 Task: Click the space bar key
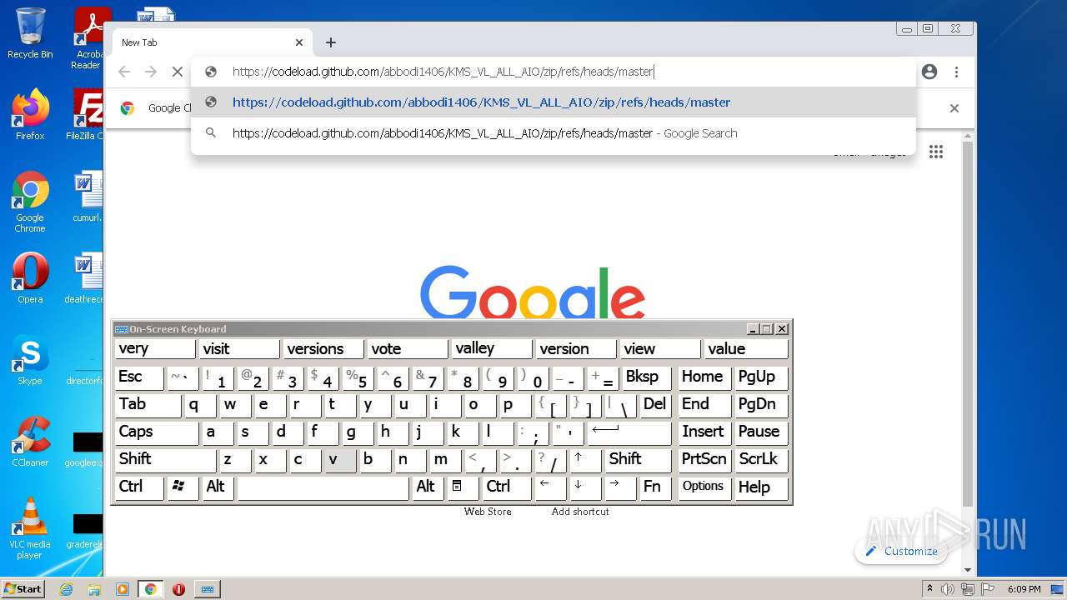323,487
